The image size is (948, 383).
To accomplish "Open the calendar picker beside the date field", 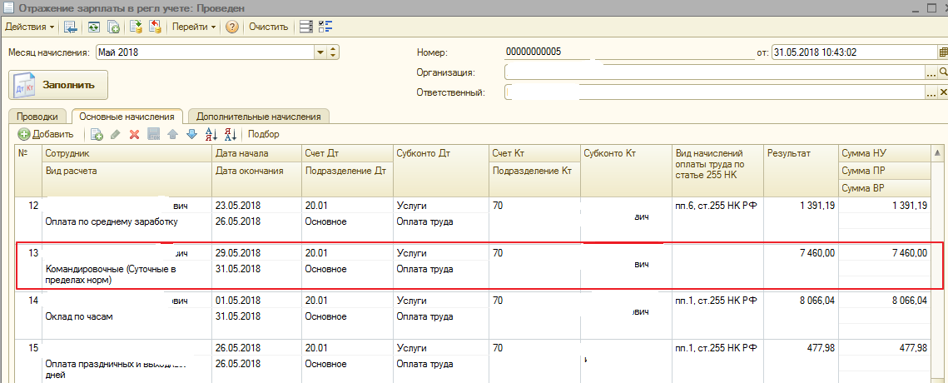I will [943, 52].
